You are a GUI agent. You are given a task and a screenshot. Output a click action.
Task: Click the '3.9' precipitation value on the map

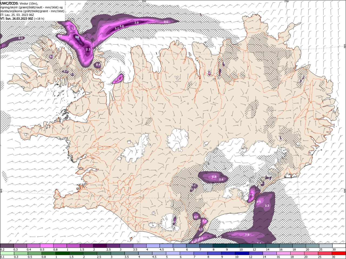pos(77,37)
